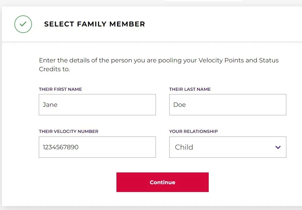Click the "Their Velocity Number" label

(68, 131)
